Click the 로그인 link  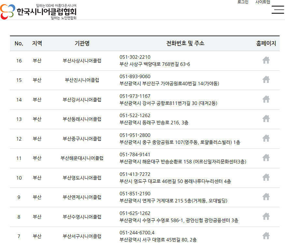pyautogui.click(x=242, y=2)
